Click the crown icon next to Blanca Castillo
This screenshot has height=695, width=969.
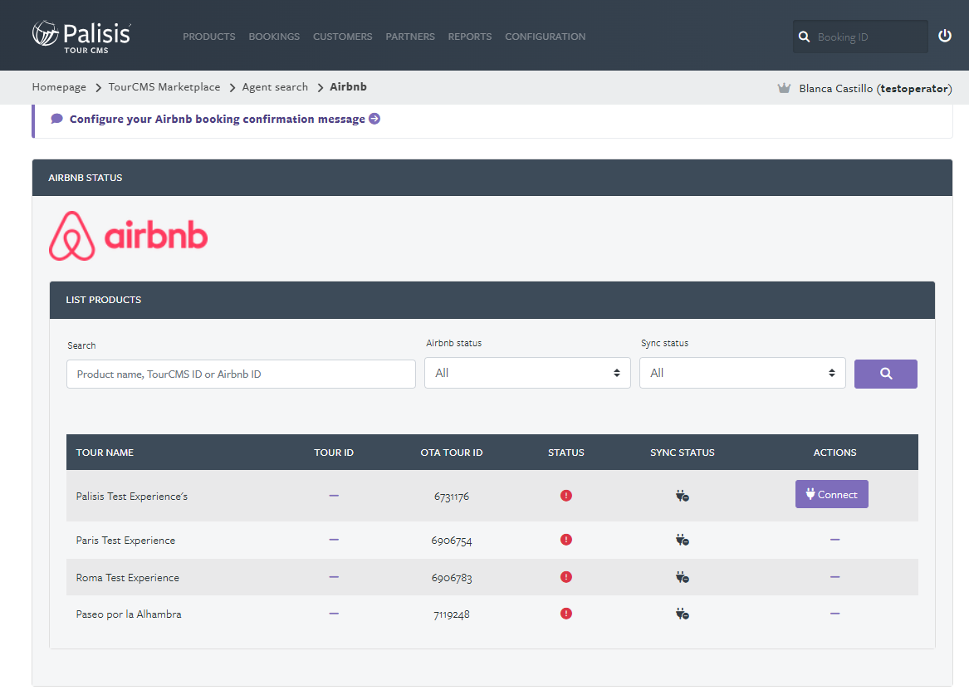pyautogui.click(x=784, y=88)
